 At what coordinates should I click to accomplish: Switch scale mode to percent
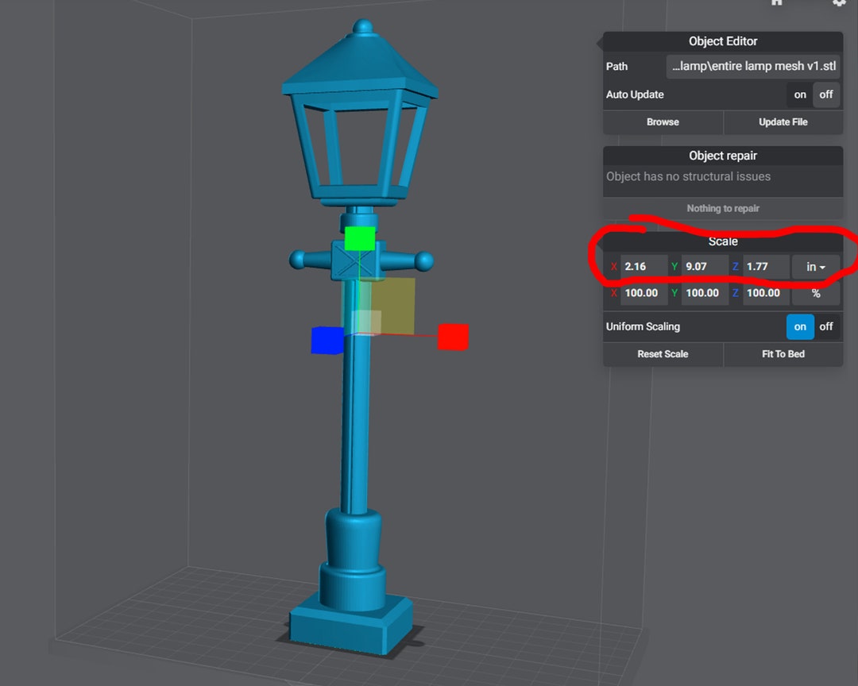(816, 293)
